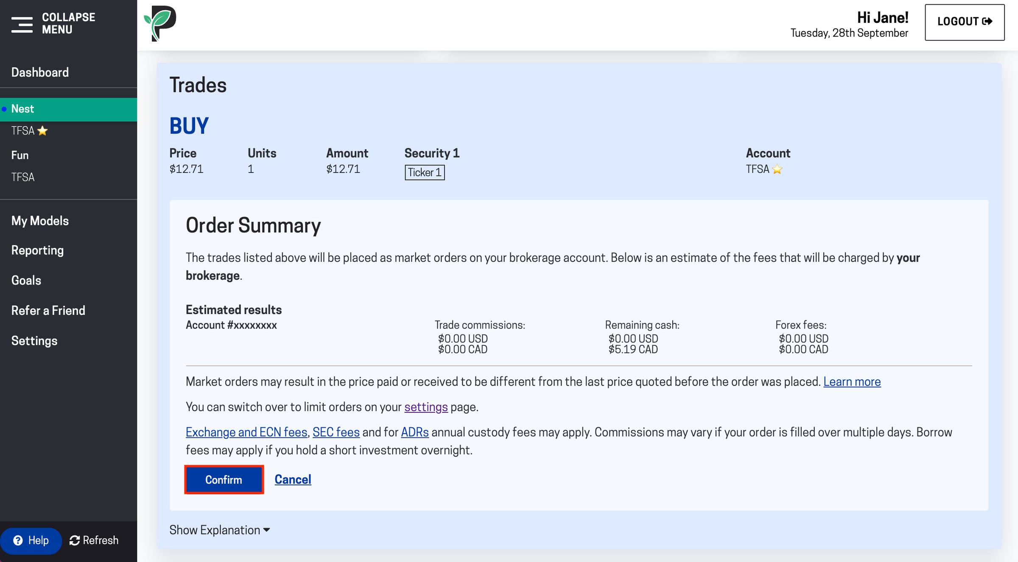Click the Refresh circular arrows icon
Image resolution: width=1018 pixels, height=562 pixels.
point(75,540)
